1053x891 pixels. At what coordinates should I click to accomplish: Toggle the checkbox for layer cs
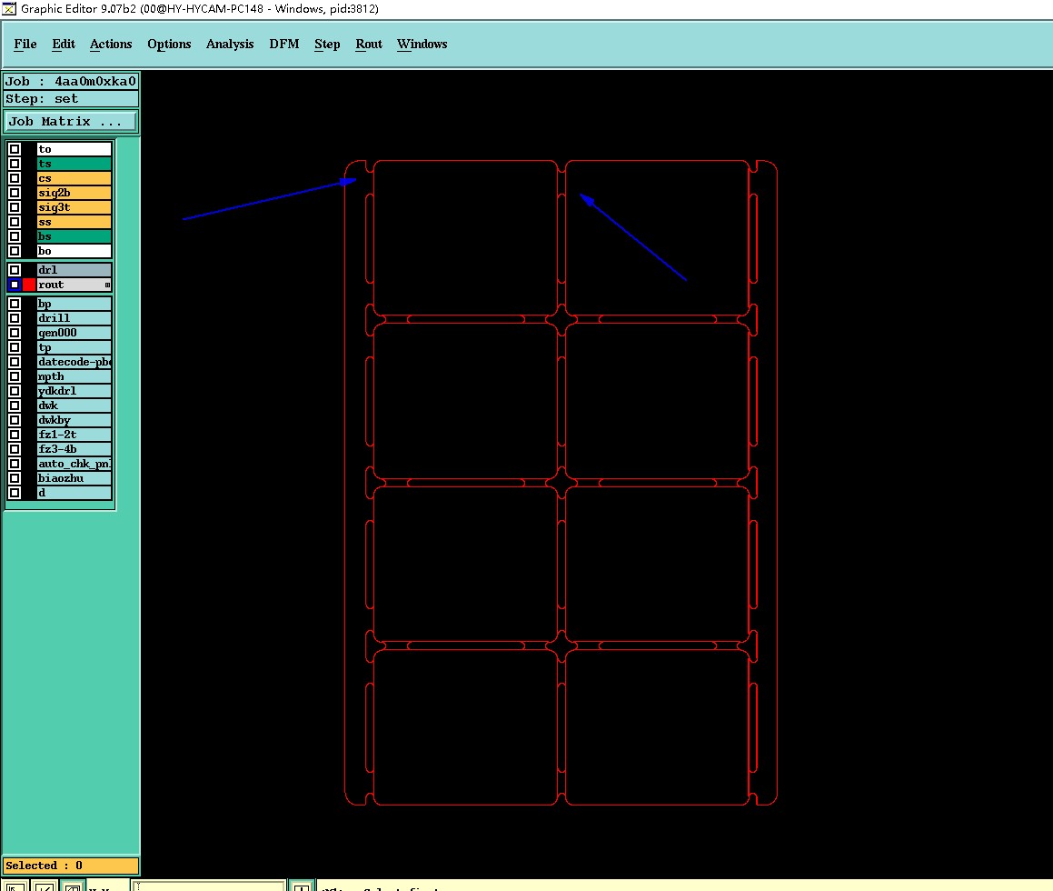click(x=15, y=179)
